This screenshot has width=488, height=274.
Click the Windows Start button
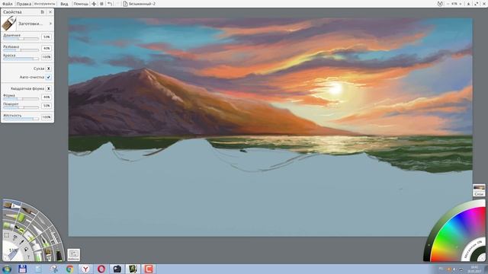pyautogui.click(x=7, y=269)
